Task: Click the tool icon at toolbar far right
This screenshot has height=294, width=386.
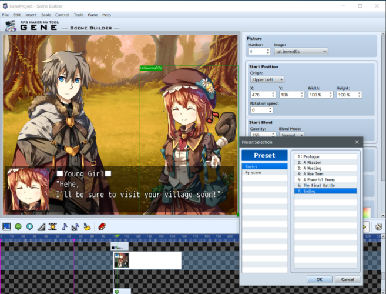Action: [x=379, y=227]
